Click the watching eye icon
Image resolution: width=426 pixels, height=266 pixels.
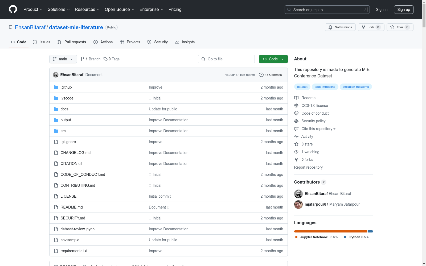click(x=296, y=152)
